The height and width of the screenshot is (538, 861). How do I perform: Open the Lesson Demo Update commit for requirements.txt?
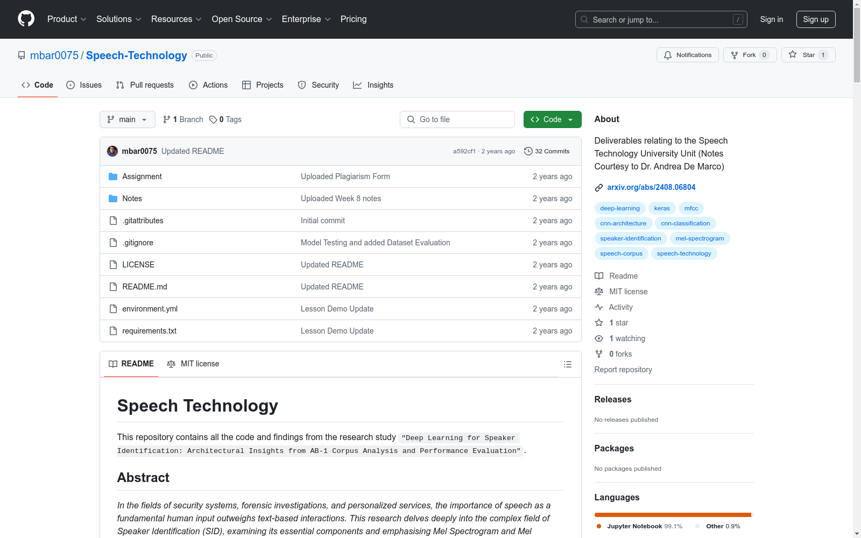[337, 331]
